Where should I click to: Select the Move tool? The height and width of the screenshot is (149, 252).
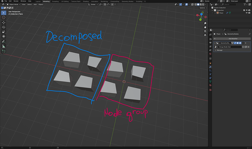point(4,23)
